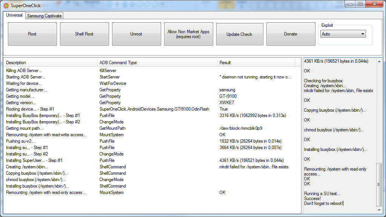Click the Root button
This screenshot has height=217, width=386.
32,34
